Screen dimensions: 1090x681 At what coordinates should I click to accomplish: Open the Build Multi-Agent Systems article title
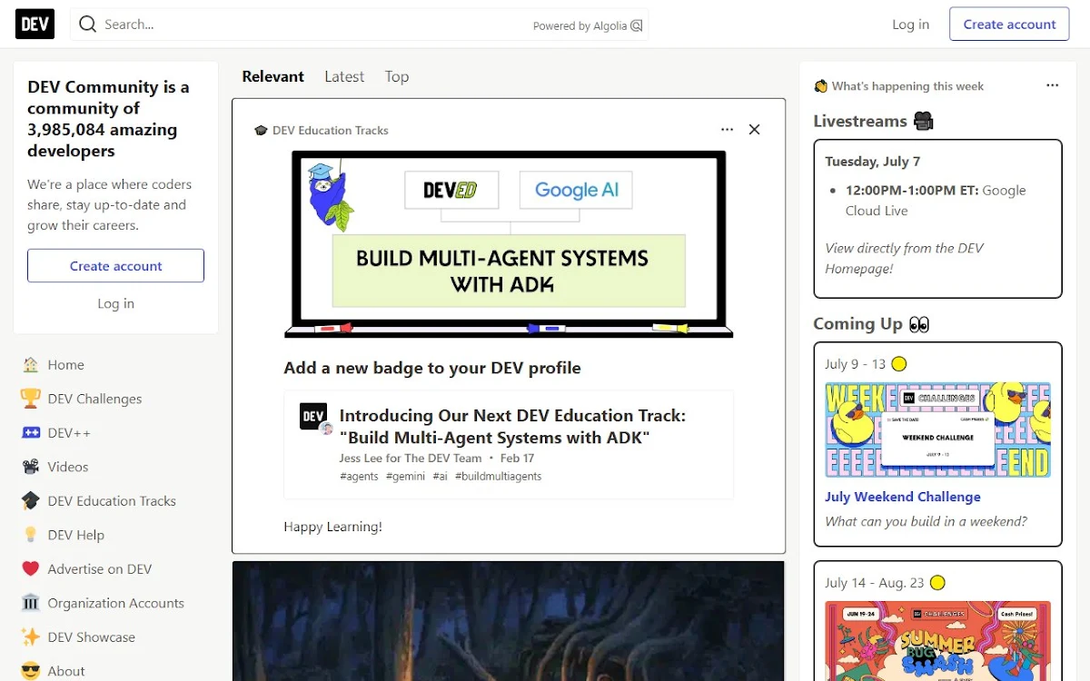click(x=512, y=427)
